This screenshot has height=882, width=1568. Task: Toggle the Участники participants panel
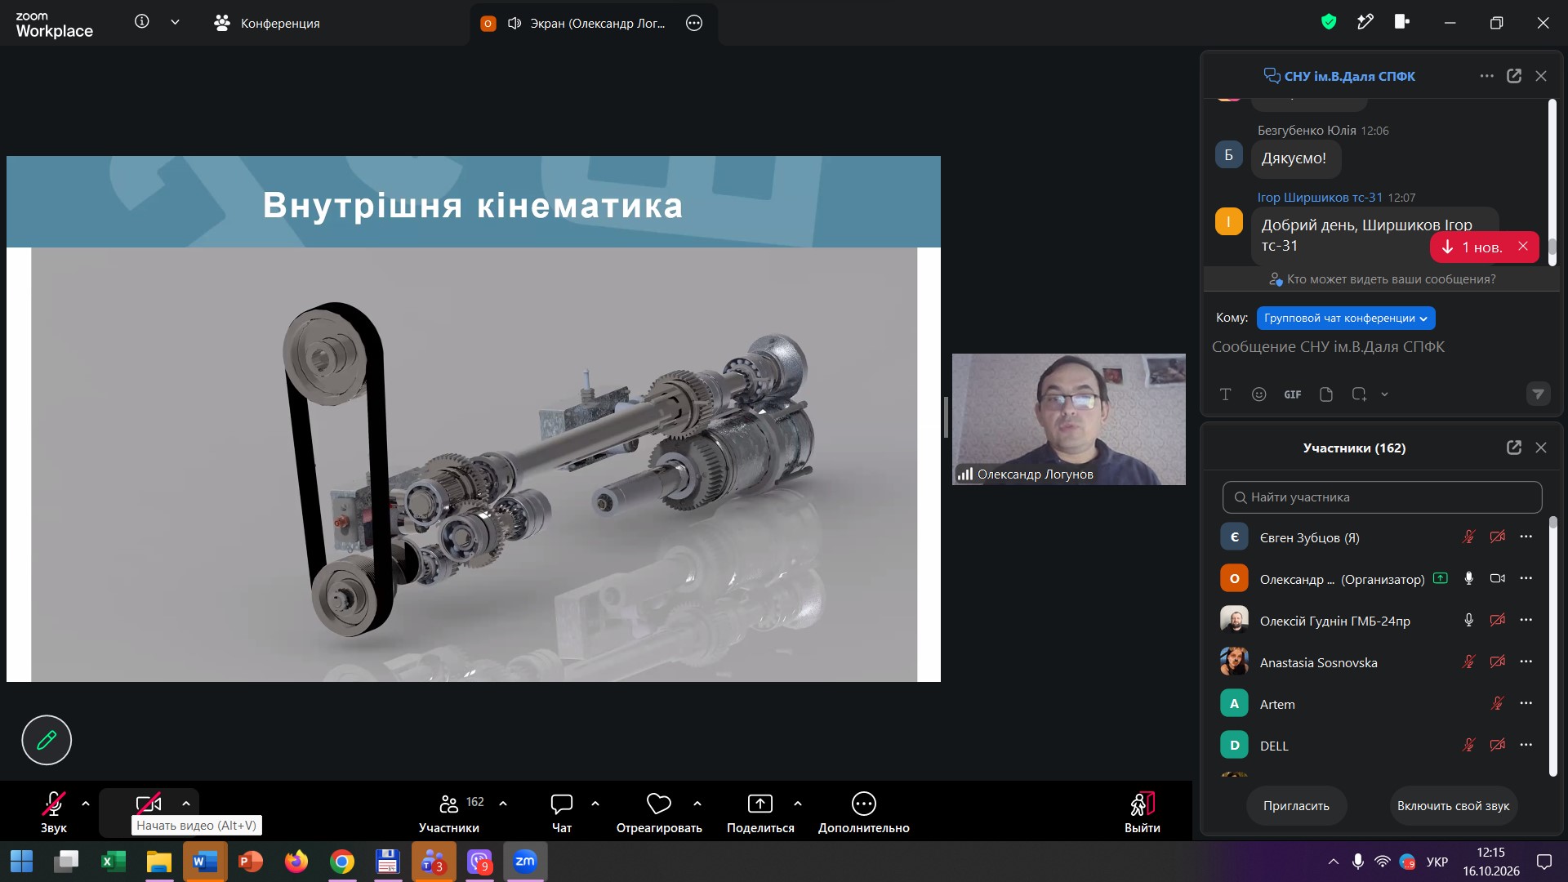click(449, 812)
